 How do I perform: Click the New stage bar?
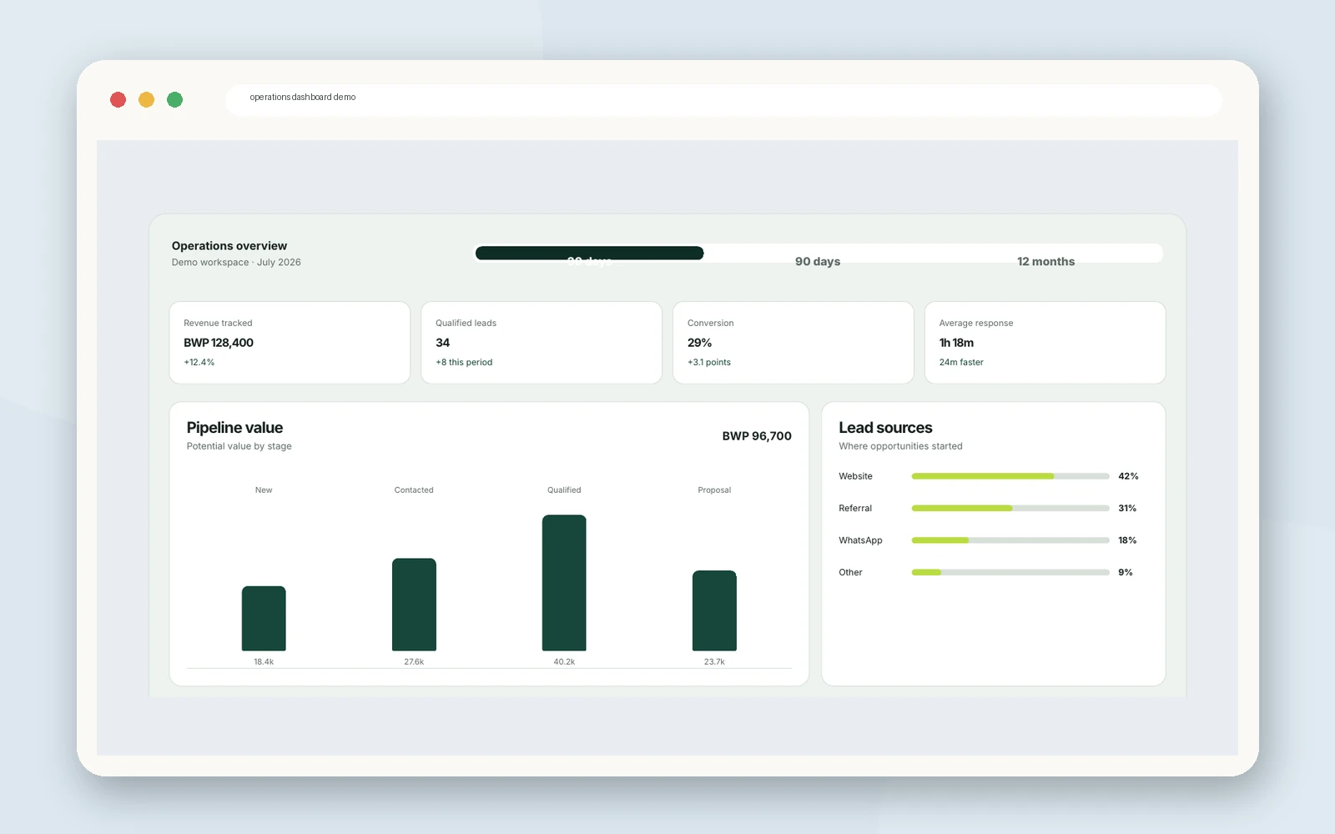(x=264, y=618)
